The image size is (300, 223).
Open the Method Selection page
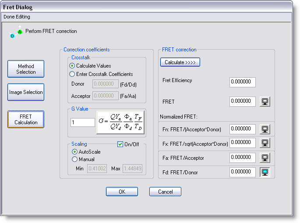pos(26,69)
